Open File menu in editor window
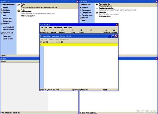158x114 pixels. pyautogui.click(x=42, y=39)
